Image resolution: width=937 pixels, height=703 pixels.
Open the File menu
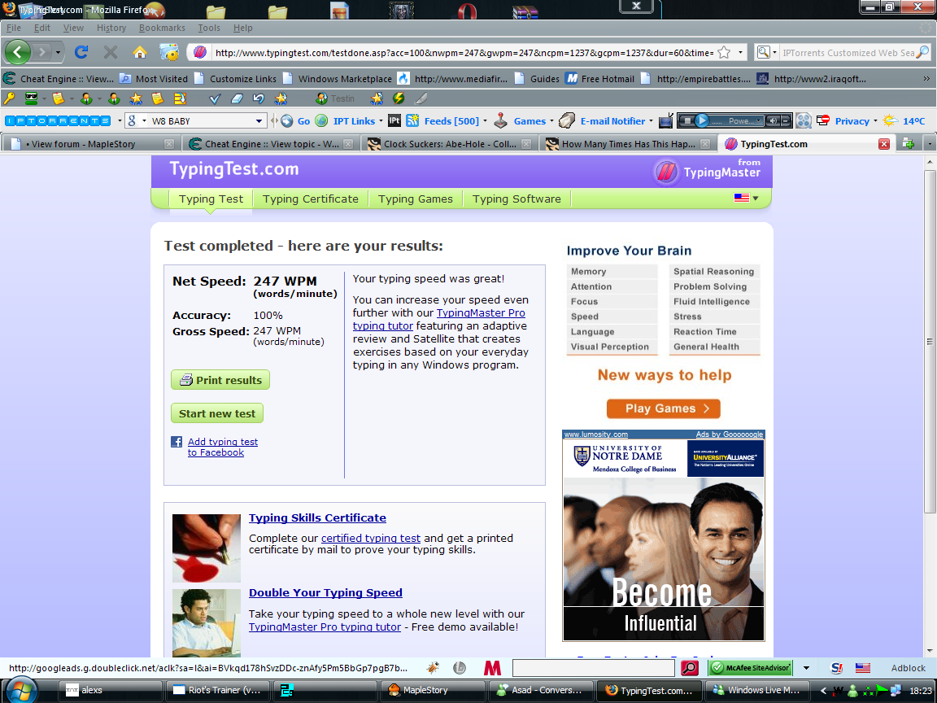[13, 28]
